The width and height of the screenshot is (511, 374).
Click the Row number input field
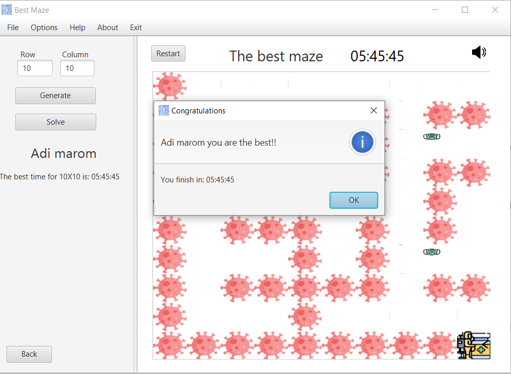(34, 67)
